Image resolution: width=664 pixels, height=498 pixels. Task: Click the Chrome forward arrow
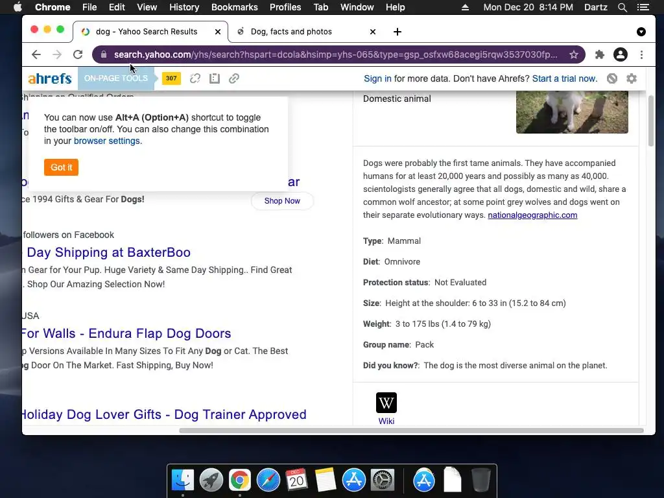click(57, 54)
